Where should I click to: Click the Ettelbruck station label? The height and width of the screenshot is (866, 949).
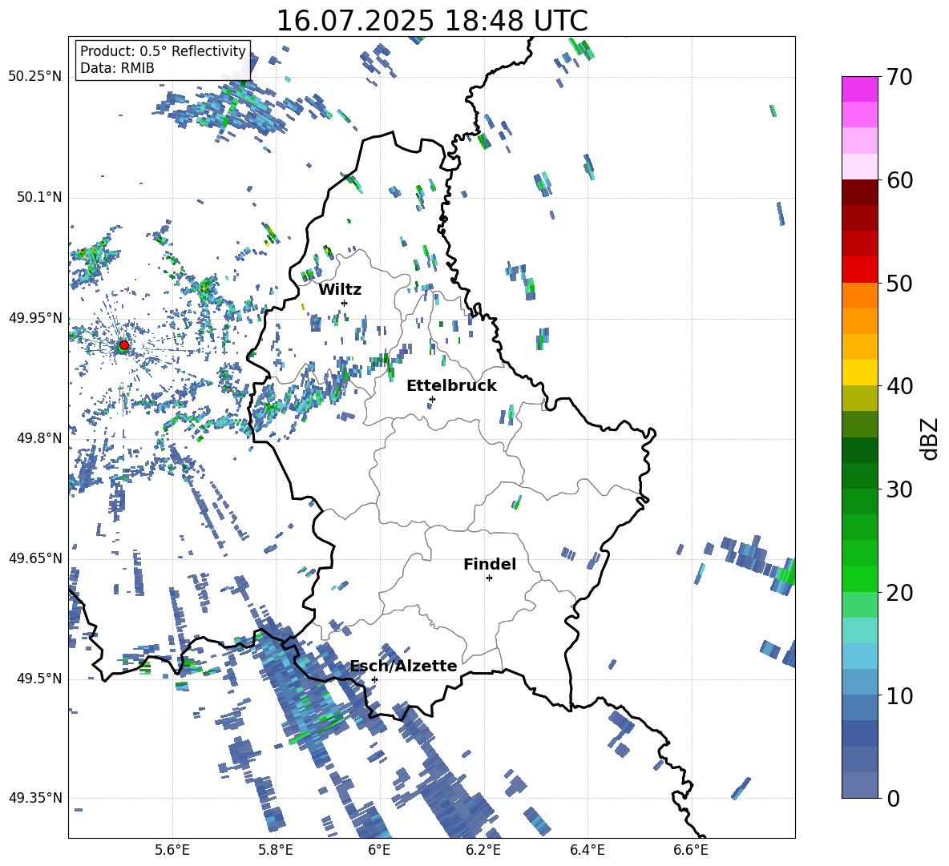coord(451,386)
